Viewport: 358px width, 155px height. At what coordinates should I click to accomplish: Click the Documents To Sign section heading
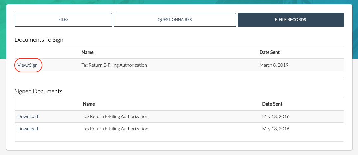[x=39, y=40]
